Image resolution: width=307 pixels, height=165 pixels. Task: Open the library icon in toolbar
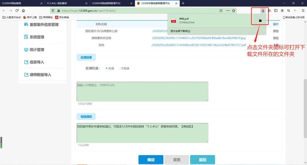click(270, 10)
